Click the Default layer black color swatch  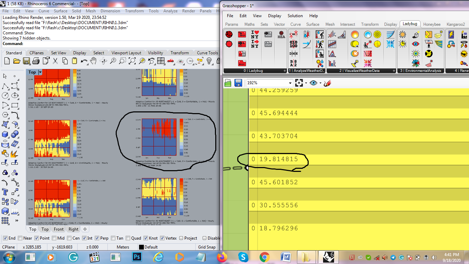pyautogui.click(x=141, y=247)
